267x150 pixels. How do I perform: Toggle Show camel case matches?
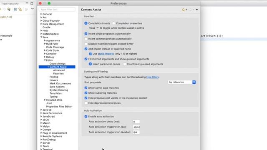point(86,88)
